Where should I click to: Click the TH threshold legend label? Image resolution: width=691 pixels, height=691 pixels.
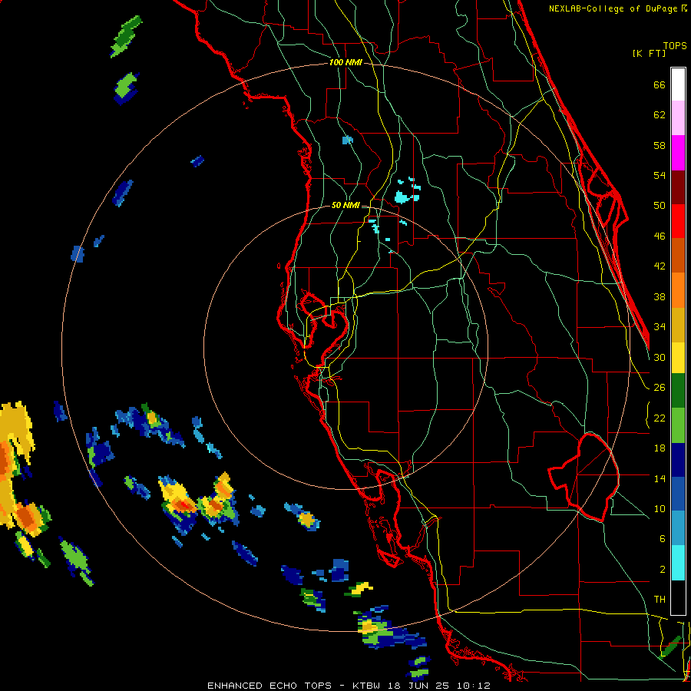coord(660,600)
